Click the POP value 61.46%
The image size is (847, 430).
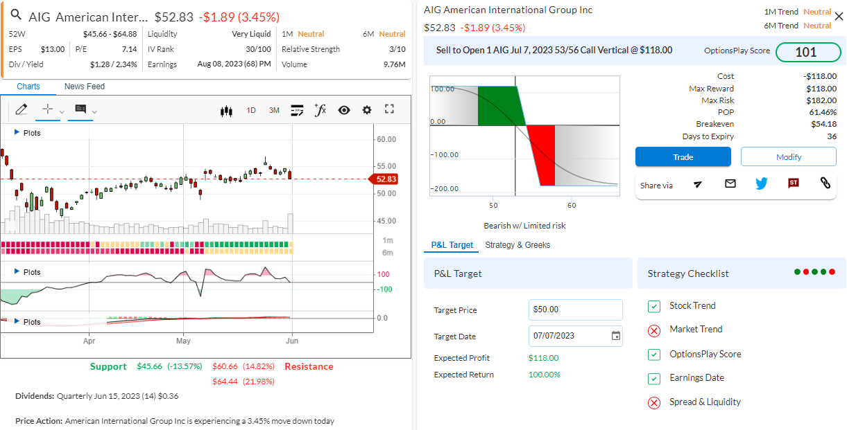pyautogui.click(x=823, y=112)
